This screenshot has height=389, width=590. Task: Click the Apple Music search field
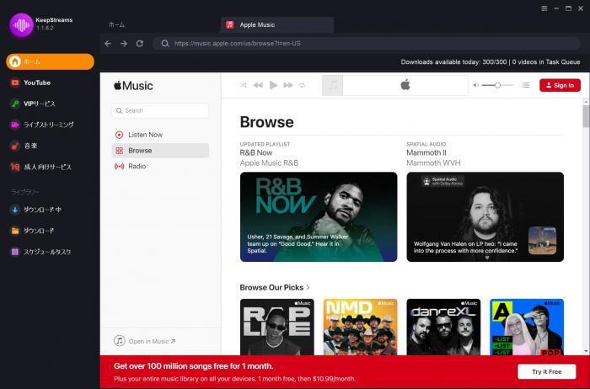point(160,110)
